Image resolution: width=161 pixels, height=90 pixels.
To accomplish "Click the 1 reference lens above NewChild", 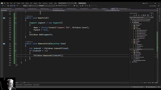I will point(29,16).
